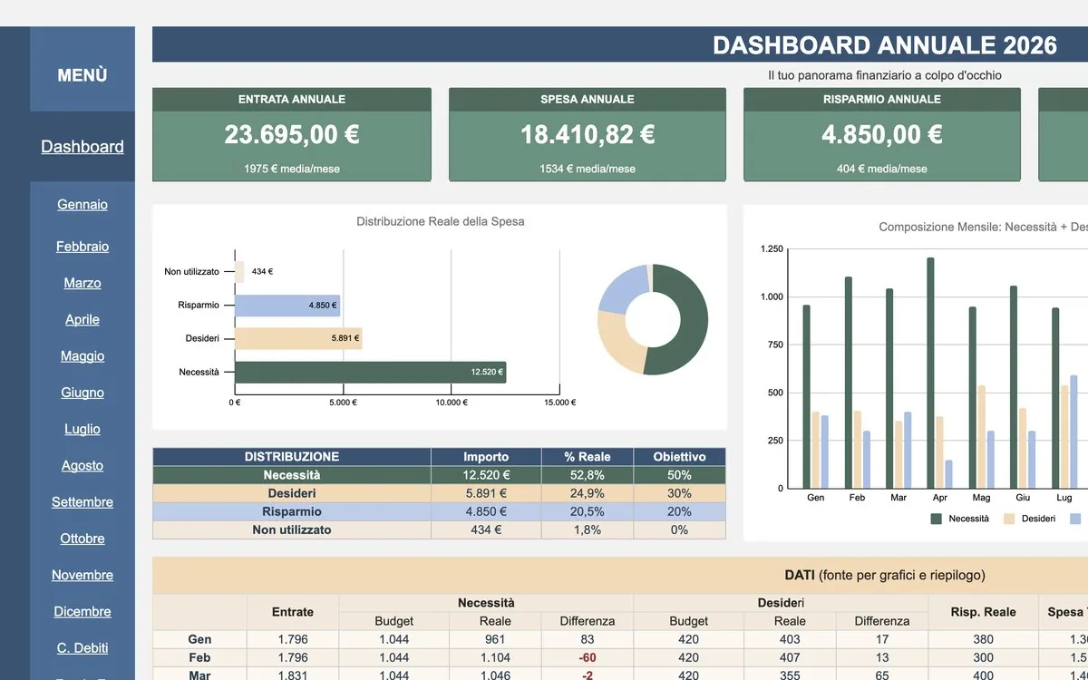
Task: Select the Apr Necessità tall green bar
Action: pyautogui.click(x=930, y=373)
